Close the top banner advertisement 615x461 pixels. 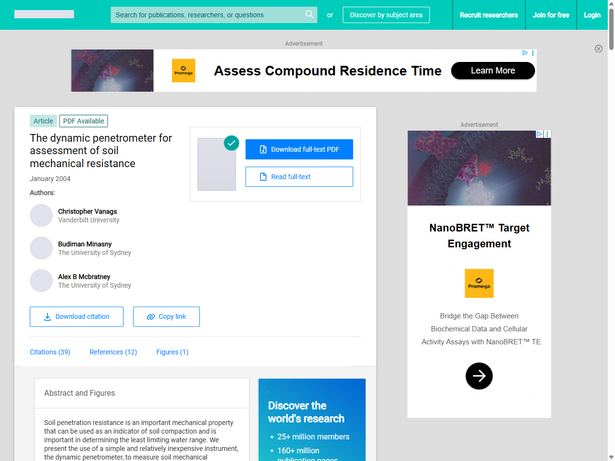(598, 49)
